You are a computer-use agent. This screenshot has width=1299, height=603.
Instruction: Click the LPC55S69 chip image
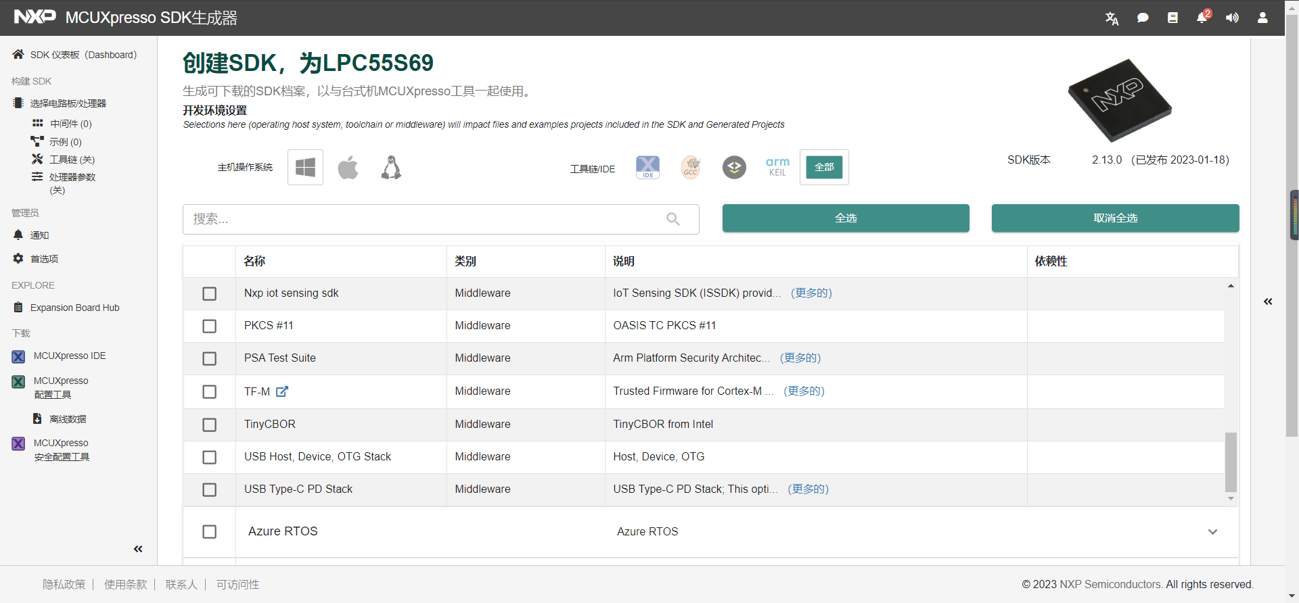point(1120,100)
